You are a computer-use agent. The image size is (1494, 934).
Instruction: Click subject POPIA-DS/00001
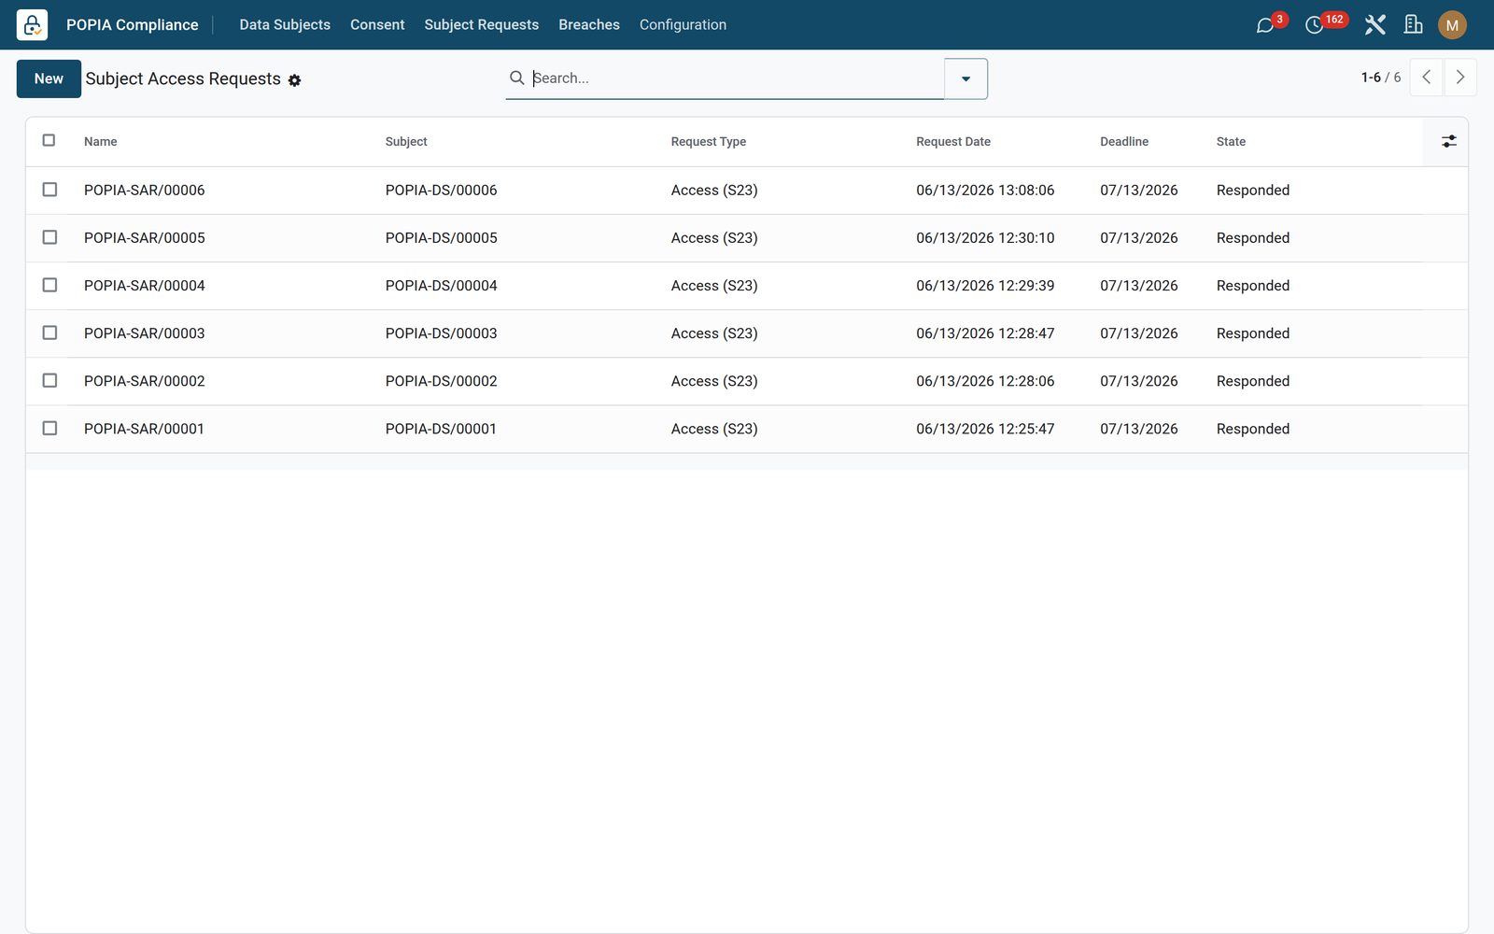[441, 429]
